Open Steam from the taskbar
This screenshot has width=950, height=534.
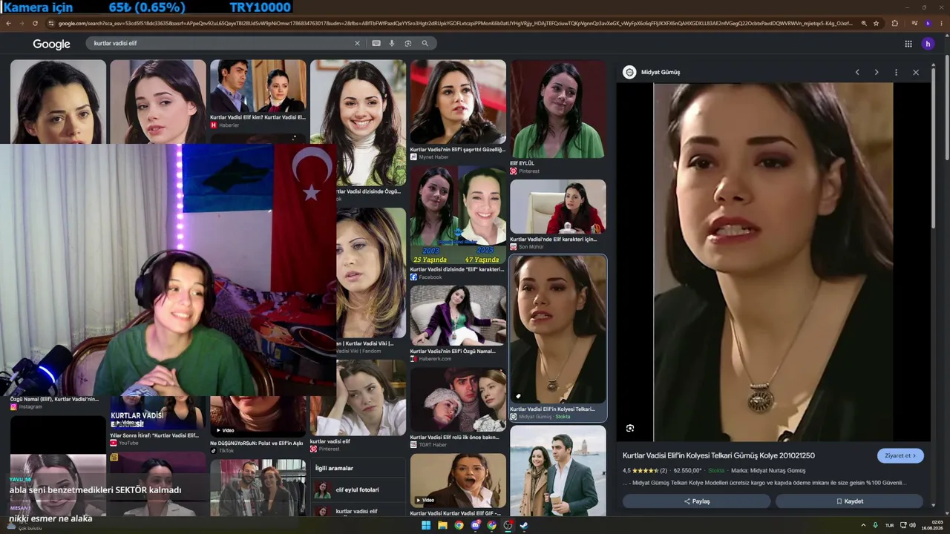(524, 525)
